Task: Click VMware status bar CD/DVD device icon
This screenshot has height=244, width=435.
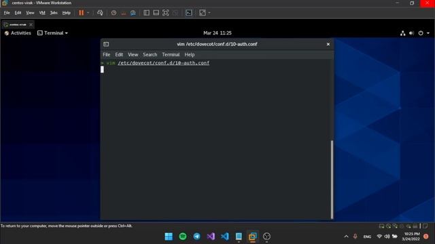Action: coord(388,226)
